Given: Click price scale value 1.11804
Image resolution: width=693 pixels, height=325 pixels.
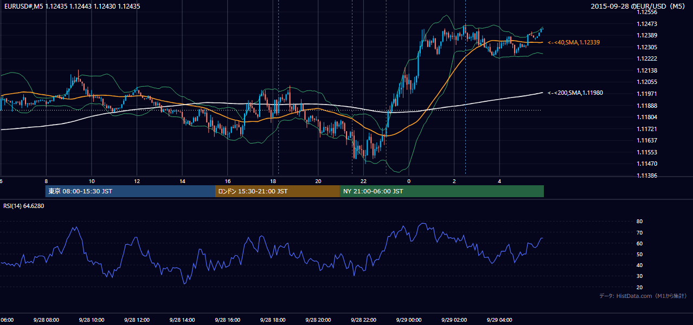Looking at the screenshot, I should (647, 117).
